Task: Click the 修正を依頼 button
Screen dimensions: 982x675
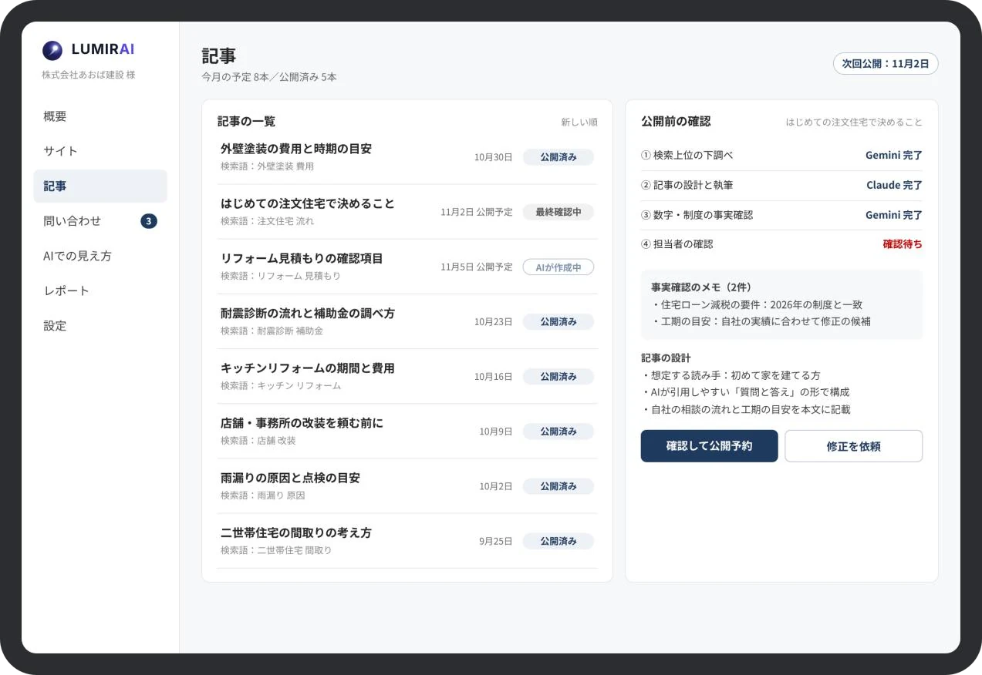Action: tap(853, 446)
